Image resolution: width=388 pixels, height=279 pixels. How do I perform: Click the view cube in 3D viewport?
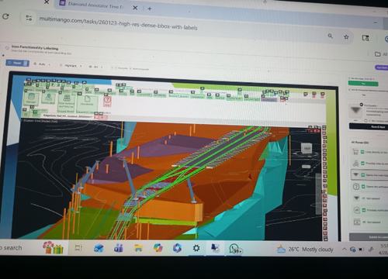tap(307, 149)
